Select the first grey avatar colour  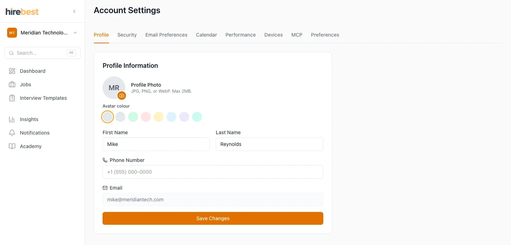[x=108, y=117]
